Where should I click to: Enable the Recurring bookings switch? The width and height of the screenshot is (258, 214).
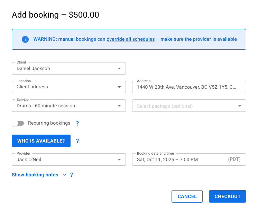pos(17,123)
